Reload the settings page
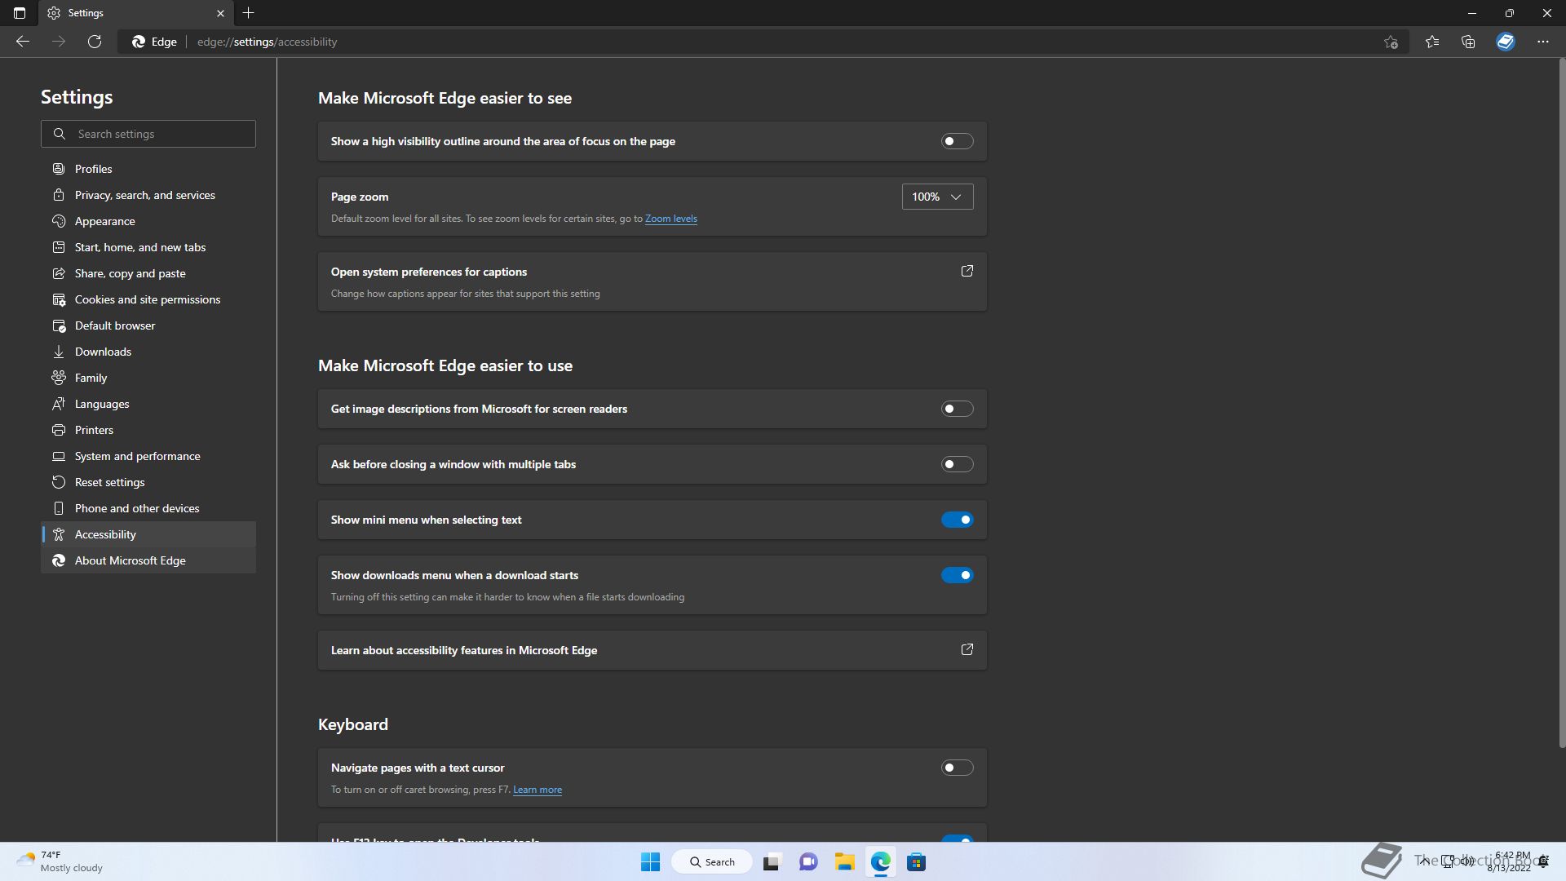The width and height of the screenshot is (1566, 881). coord(95,42)
